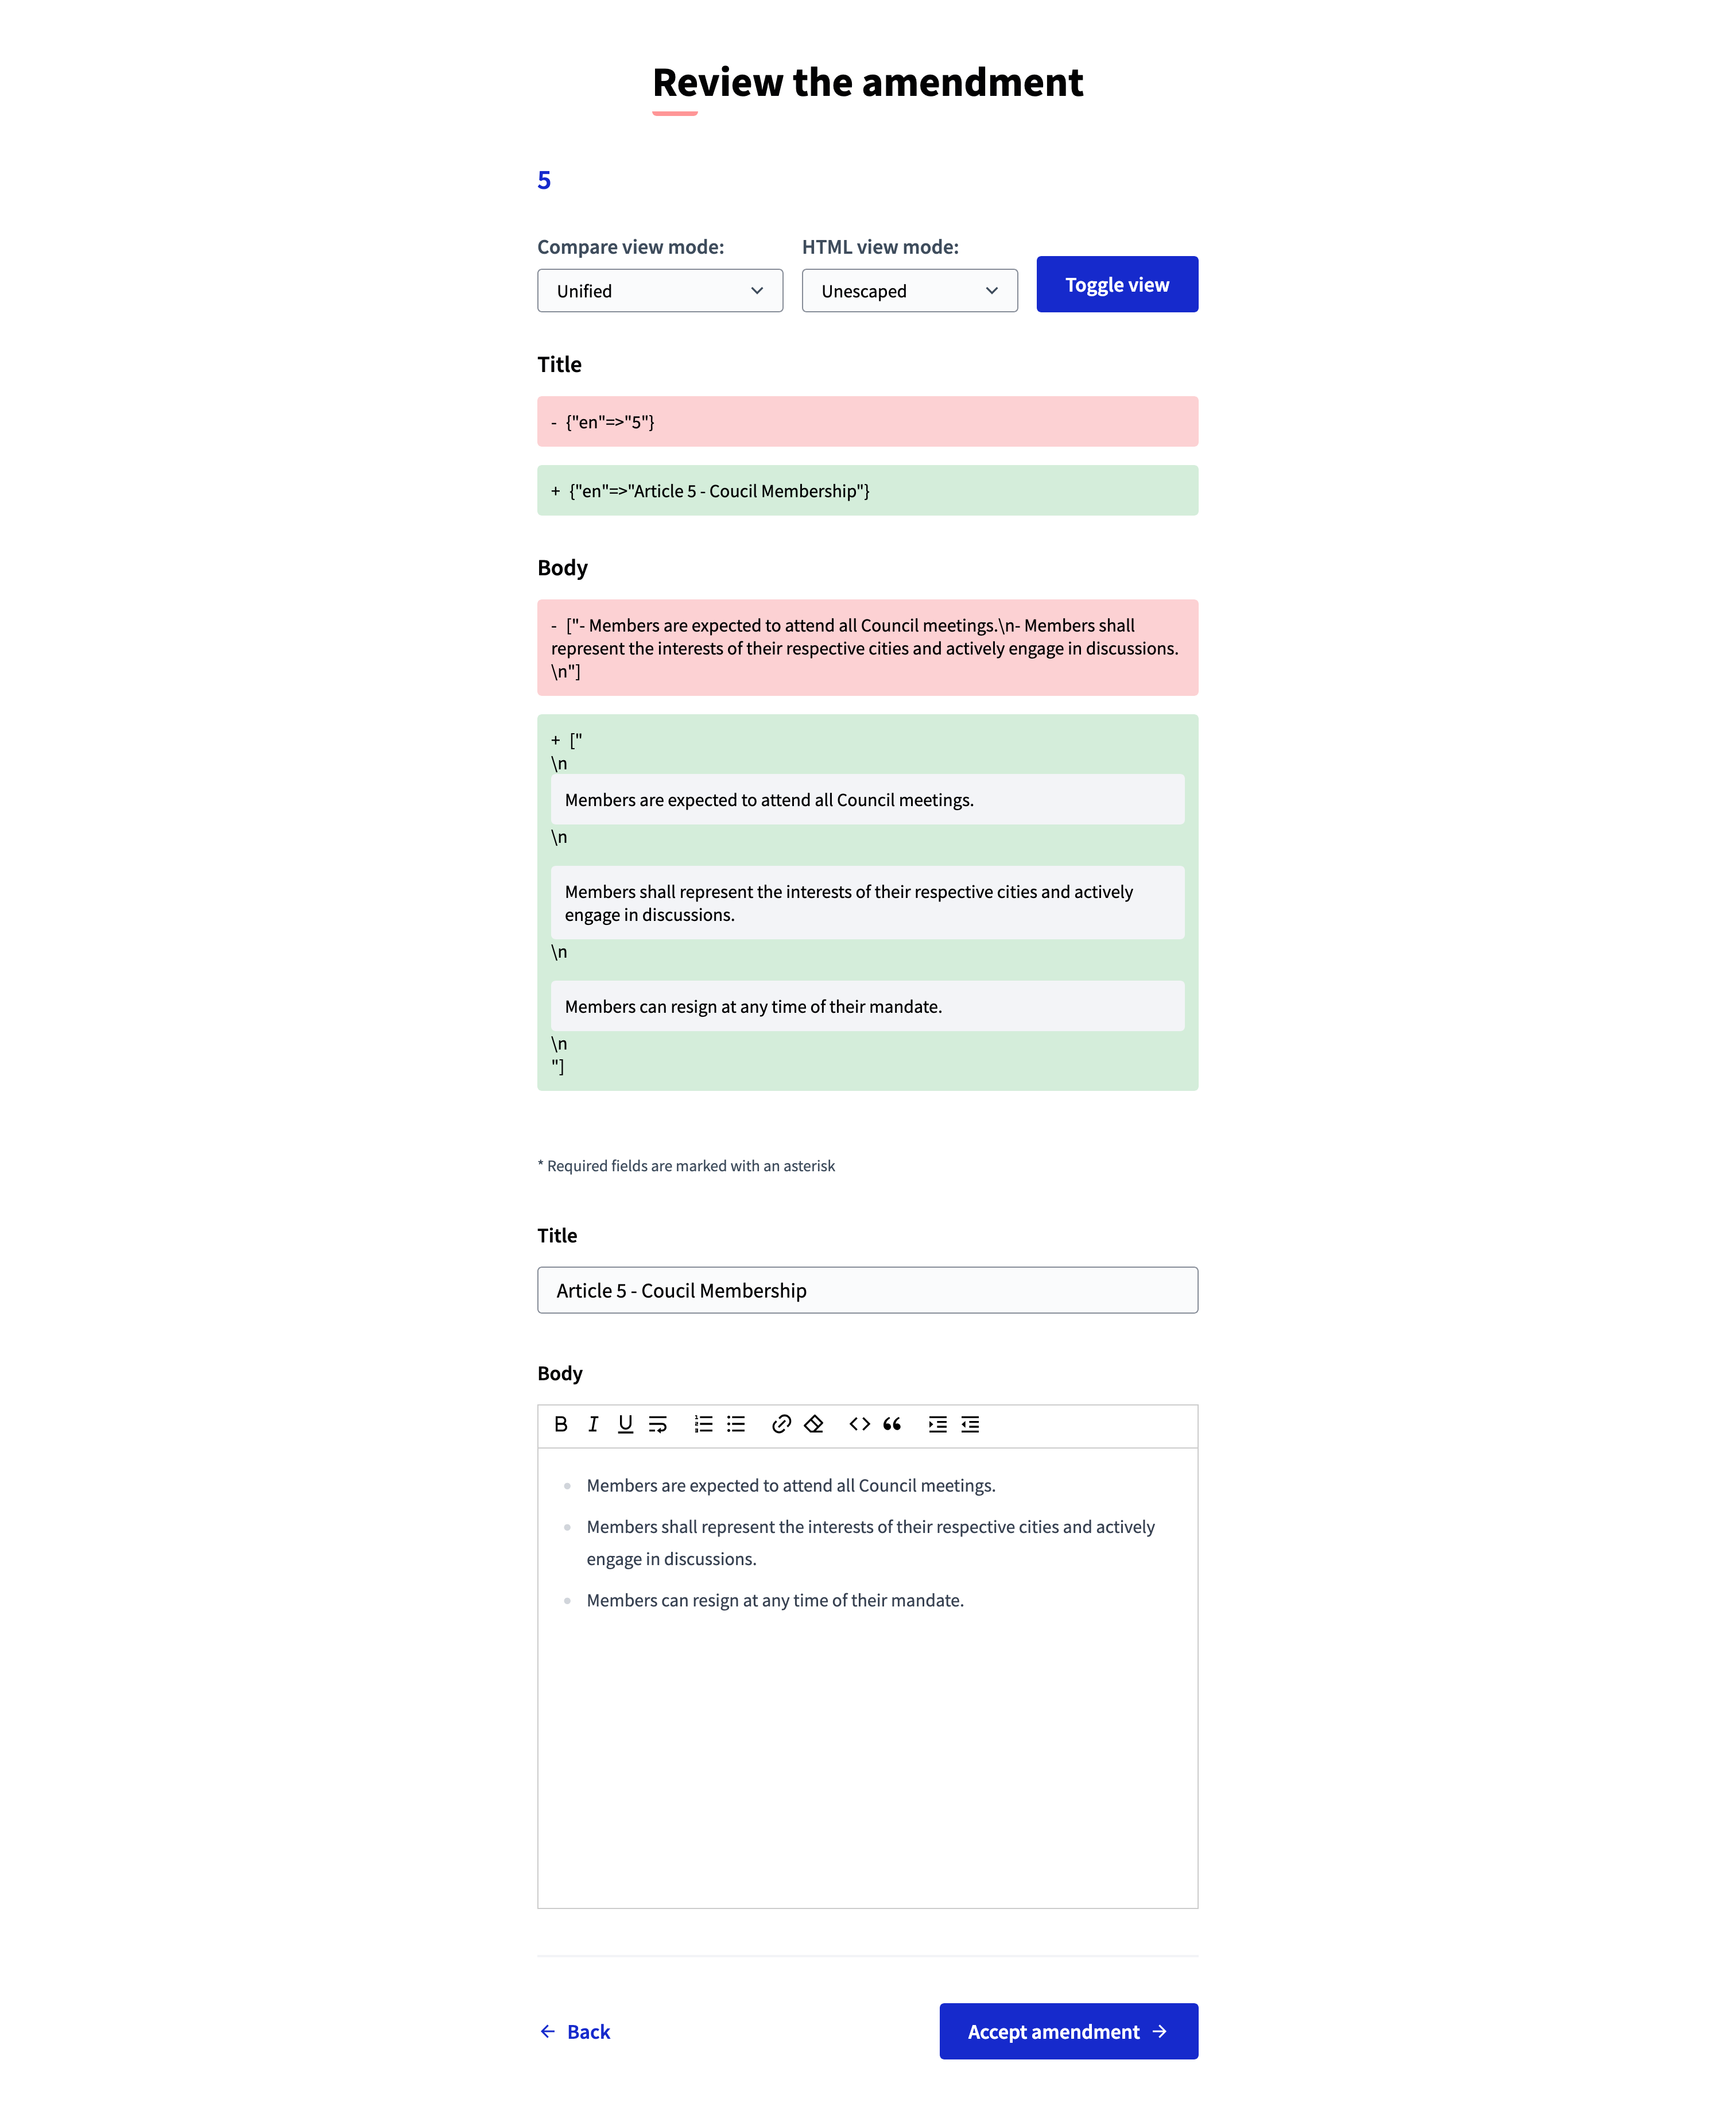Click the ordered list icon
This screenshot has width=1736, height=2114.
point(704,1424)
